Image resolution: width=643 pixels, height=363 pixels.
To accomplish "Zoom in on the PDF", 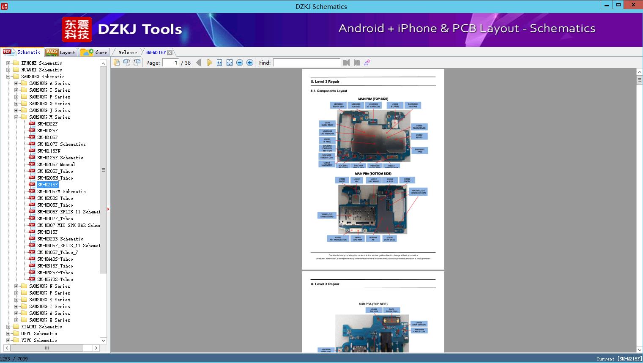I will 250,63.
